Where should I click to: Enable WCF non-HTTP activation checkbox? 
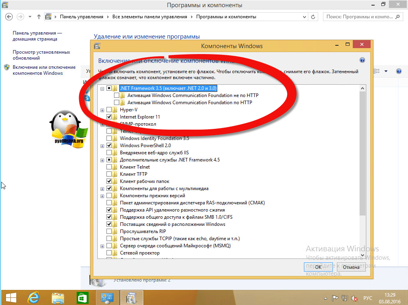pos(116,95)
